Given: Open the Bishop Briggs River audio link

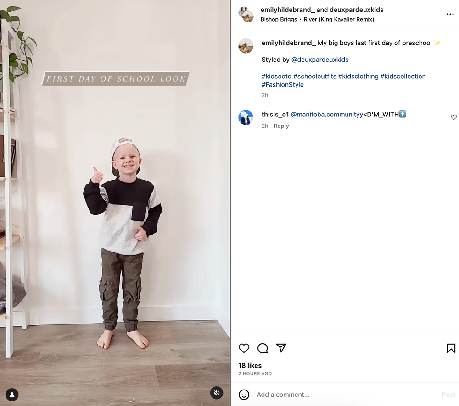Looking at the screenshot, I should [x=317, y=19].
